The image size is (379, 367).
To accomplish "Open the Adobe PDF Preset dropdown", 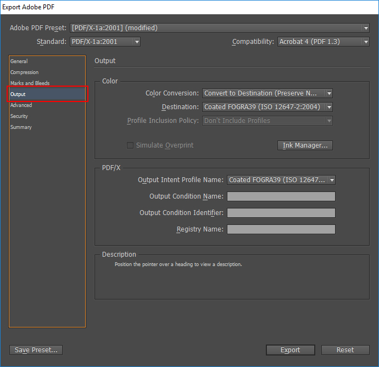I will point(220,28).
